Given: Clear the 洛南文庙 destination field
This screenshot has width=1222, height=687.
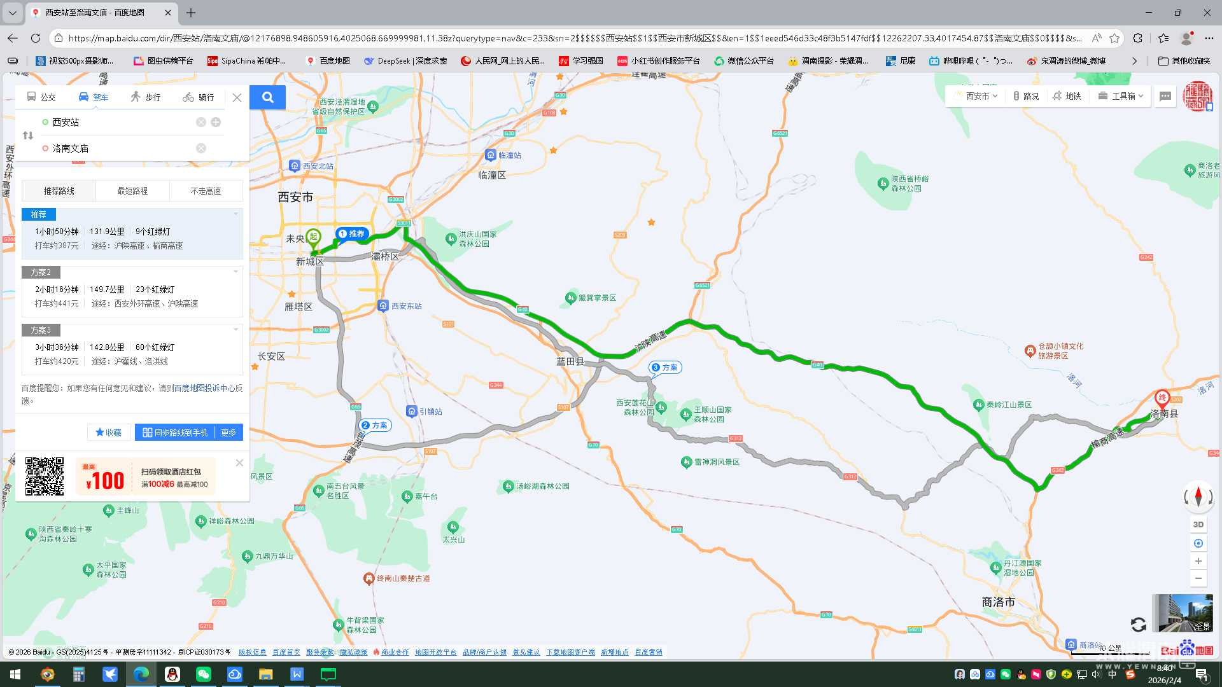Looking at the screenshot, I should click(201, 148).
